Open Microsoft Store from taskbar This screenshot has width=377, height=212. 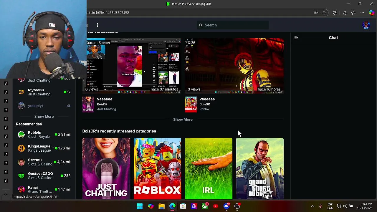pyautogui.click(x=183, y=206)
